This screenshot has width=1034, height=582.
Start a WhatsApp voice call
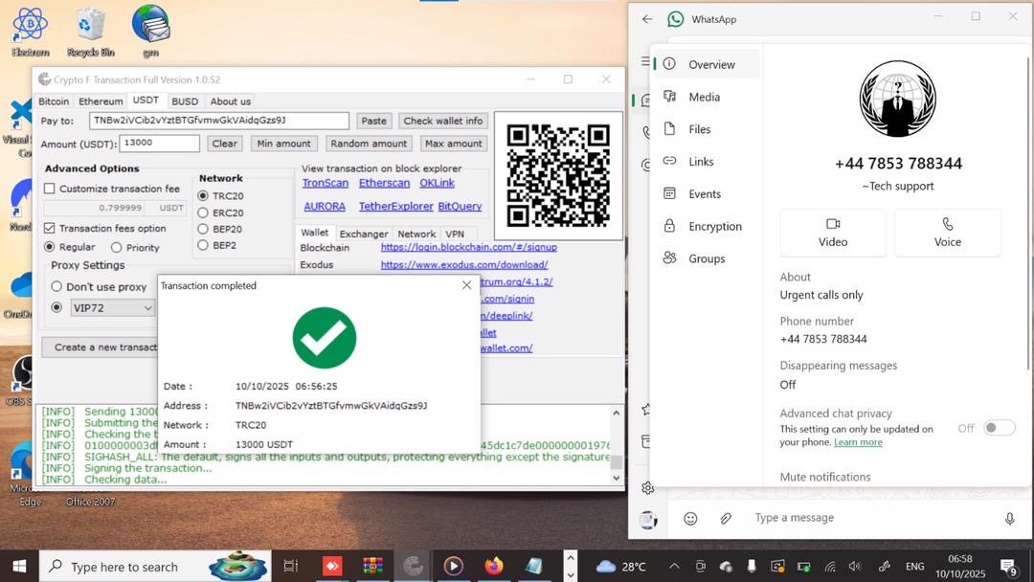[947, 233]
